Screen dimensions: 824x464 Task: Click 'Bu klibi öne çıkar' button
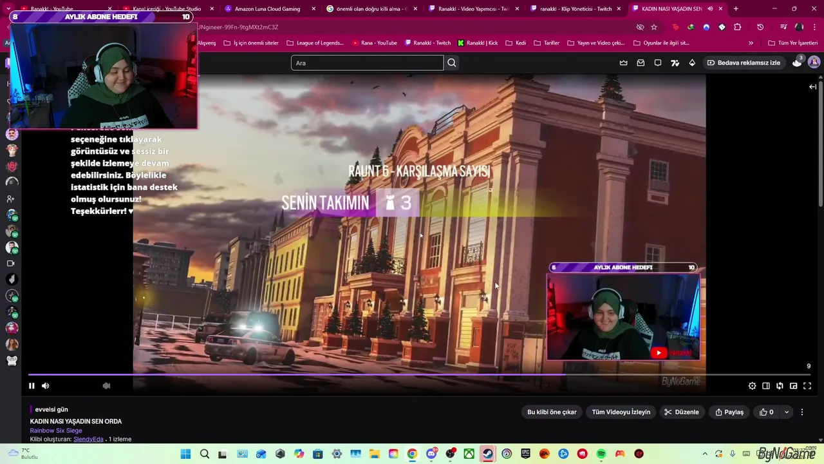[x=552, y=412]
